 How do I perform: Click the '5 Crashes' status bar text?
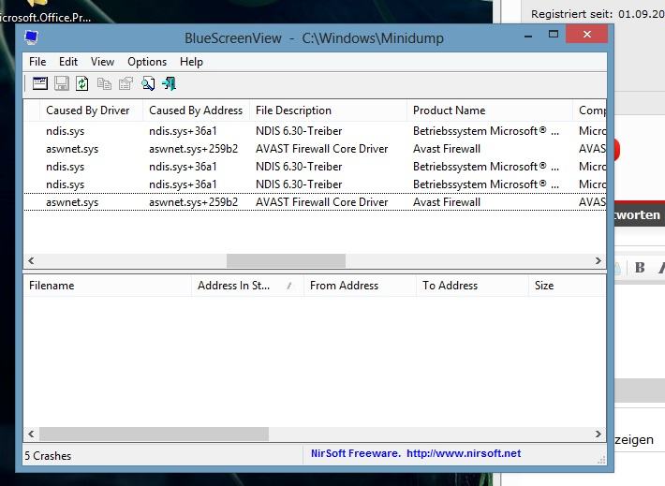point(48,456)
